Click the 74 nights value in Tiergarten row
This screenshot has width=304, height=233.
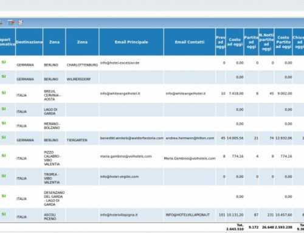pyautogui.click(x=272, y=138)
